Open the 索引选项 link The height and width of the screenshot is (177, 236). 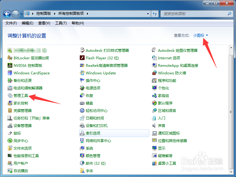click(x=93, y=133)
